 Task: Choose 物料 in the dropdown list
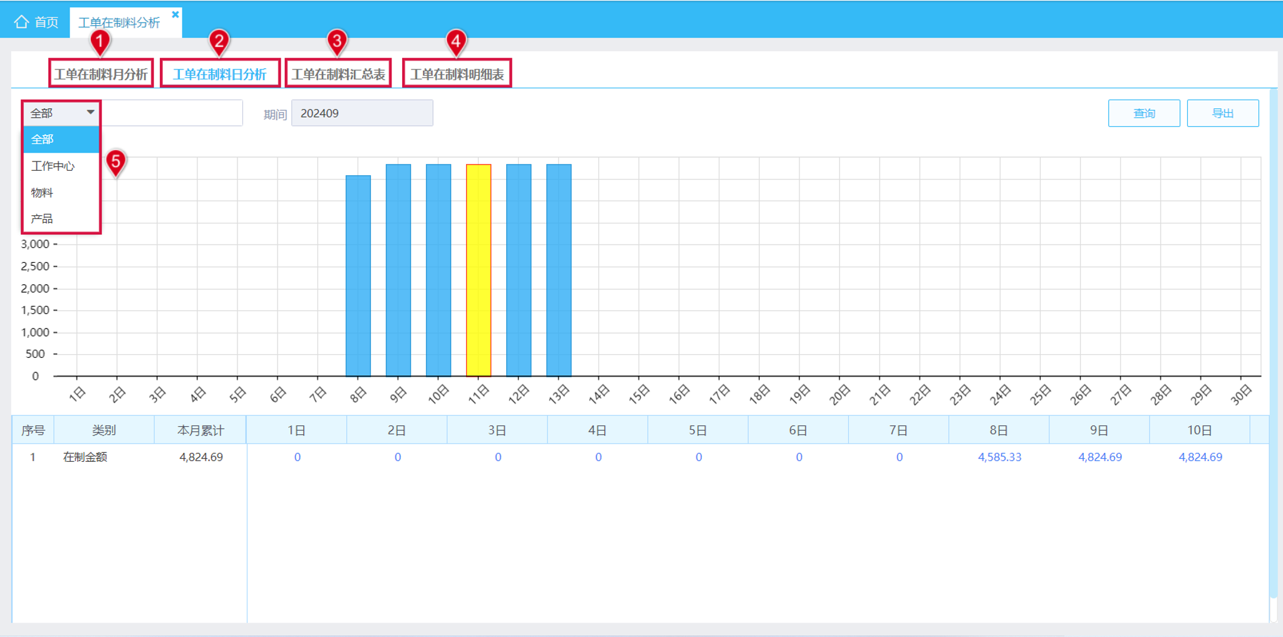click(x=61, y=193)
